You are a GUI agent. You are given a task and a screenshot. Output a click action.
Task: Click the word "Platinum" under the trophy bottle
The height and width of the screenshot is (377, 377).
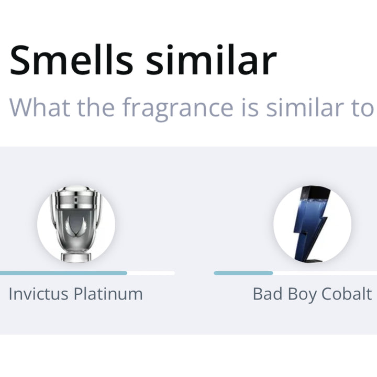pyautogui.click(x=108, y=294)
